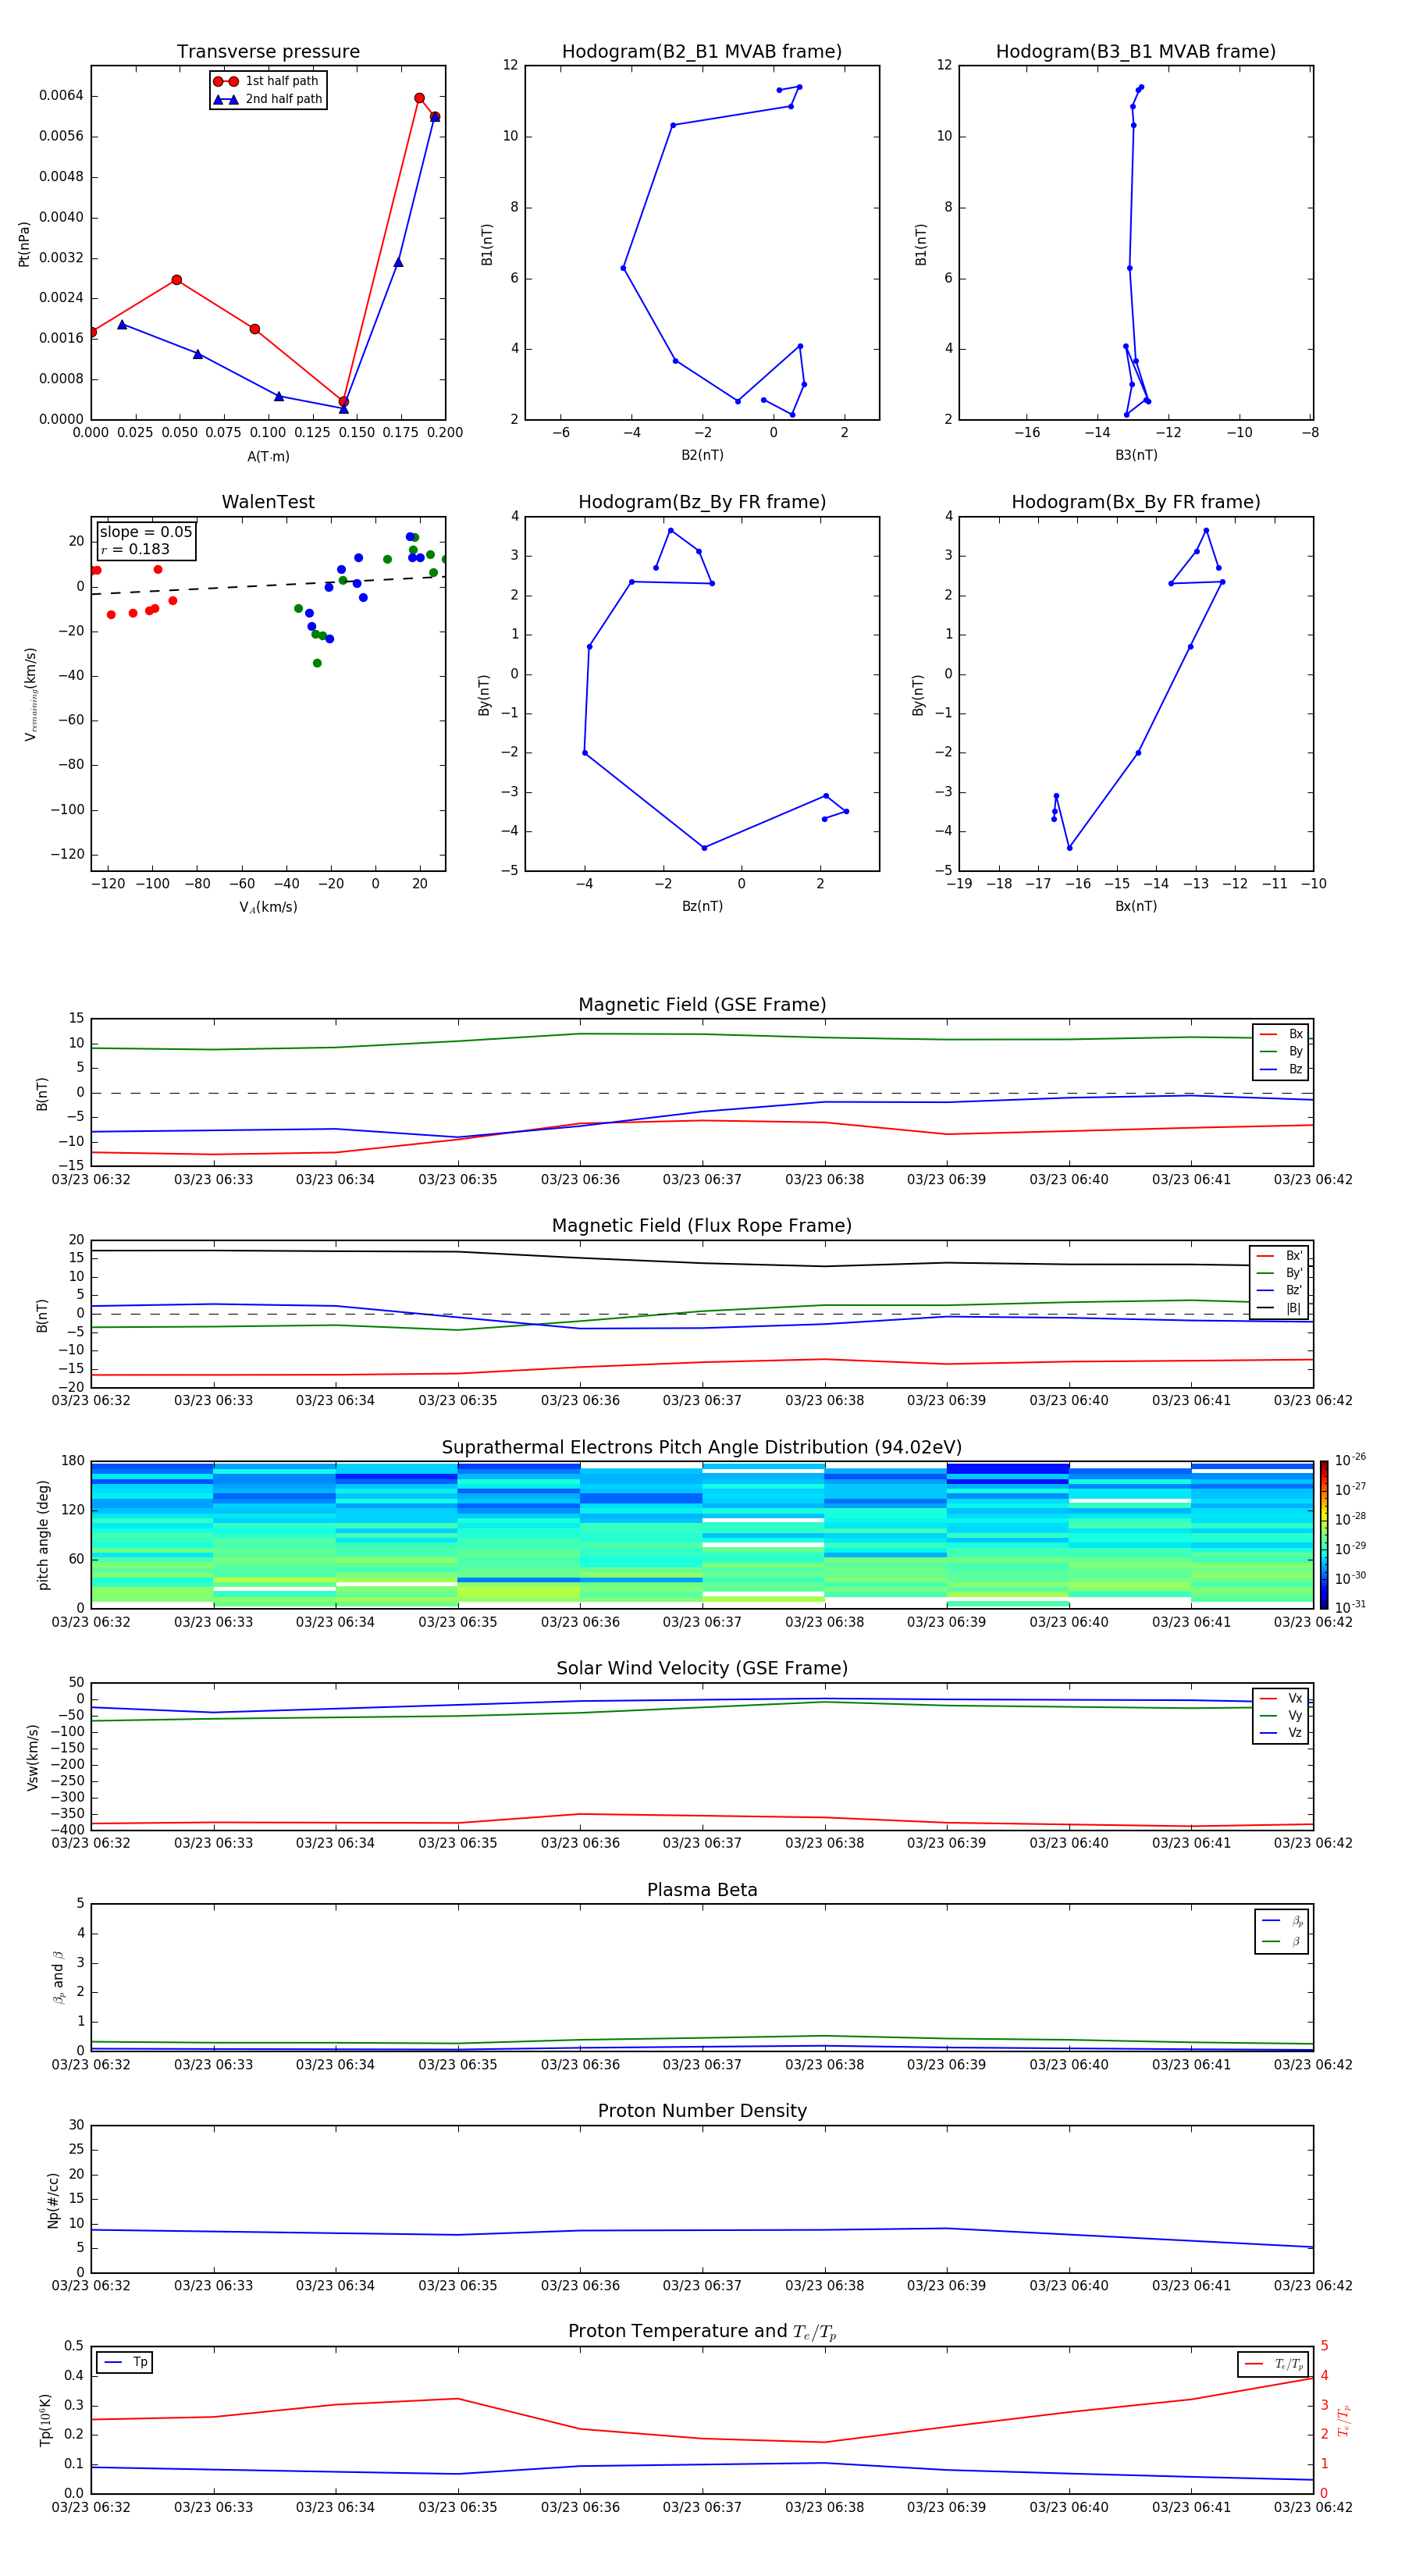The height and width of the screenshot is (2576, 1405).
Task: Click the V_remaining(km/s) y-axis label
Action: (31, 694)
